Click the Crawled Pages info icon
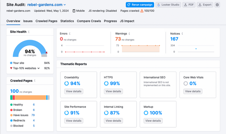Viewport: 226px width, 134px height. (35, 81)
